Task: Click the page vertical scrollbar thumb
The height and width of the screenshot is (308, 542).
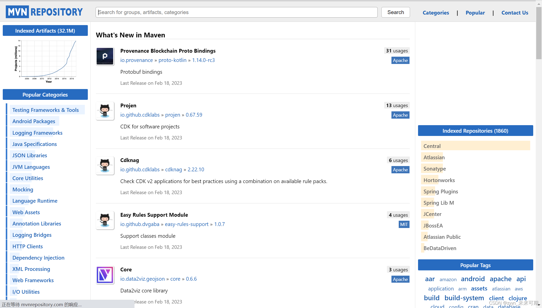Action: (x=539, y=33)
